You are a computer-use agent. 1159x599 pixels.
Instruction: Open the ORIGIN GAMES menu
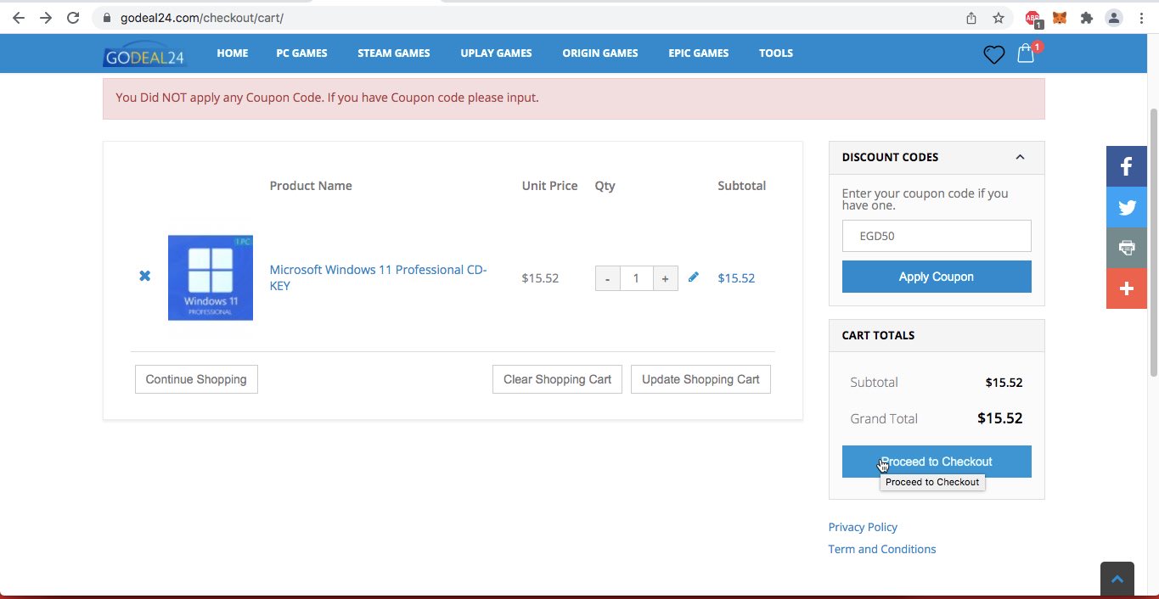point(600,53)
